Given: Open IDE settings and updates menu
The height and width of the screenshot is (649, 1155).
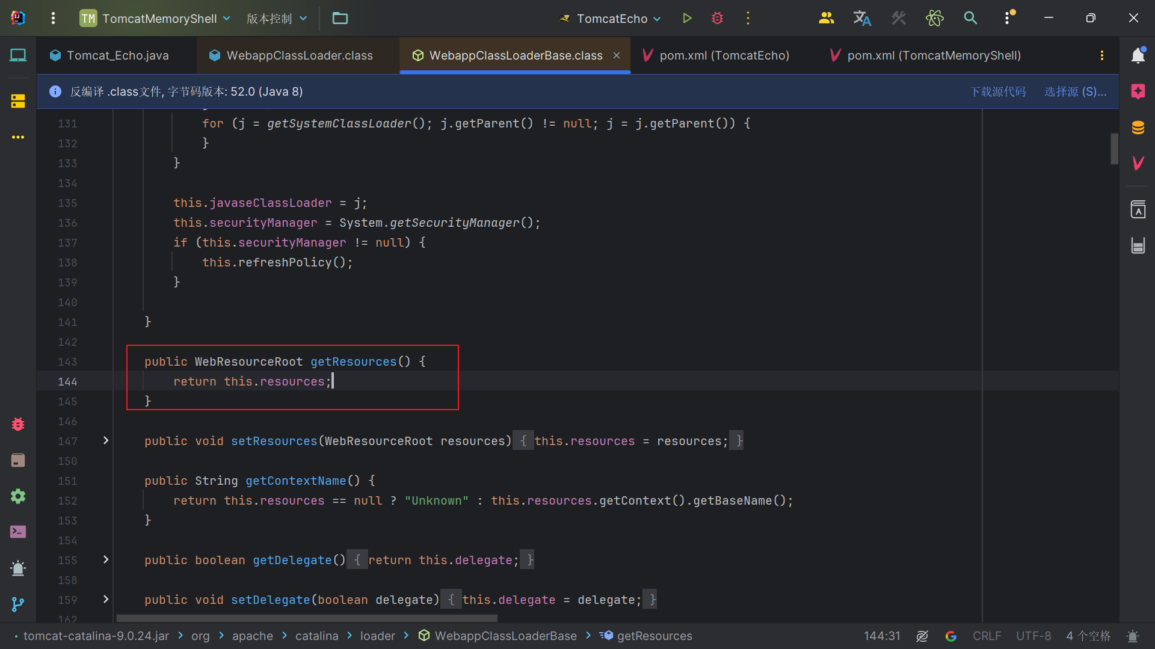Looking at the screenshot, I should pyautogui.click(x=1008, y=18).
